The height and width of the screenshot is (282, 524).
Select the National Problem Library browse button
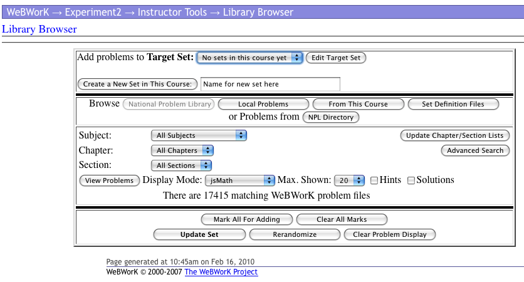click(169, 104)
